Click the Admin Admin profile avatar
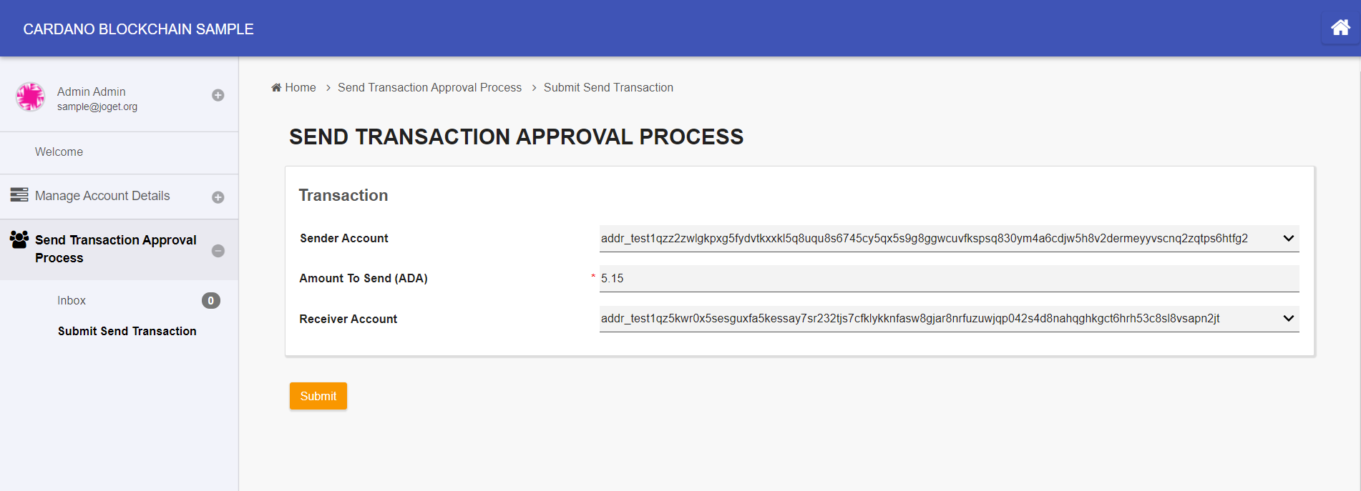Screen dimensions: 1361x491 tap(31, 97)
